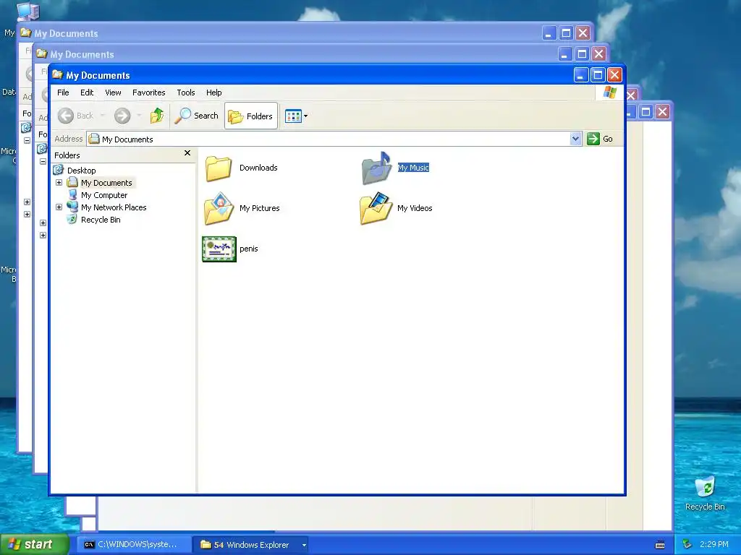Image resolution: width=741 pixels, height=555 pixels.
Task: Click the My Videos folder label
Action: [415, 208]
